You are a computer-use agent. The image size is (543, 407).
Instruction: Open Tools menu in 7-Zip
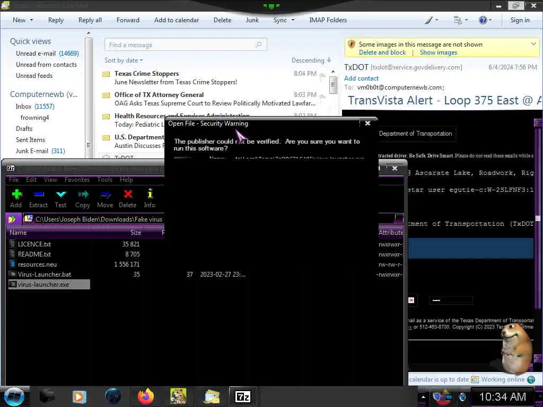pos(105,180)
